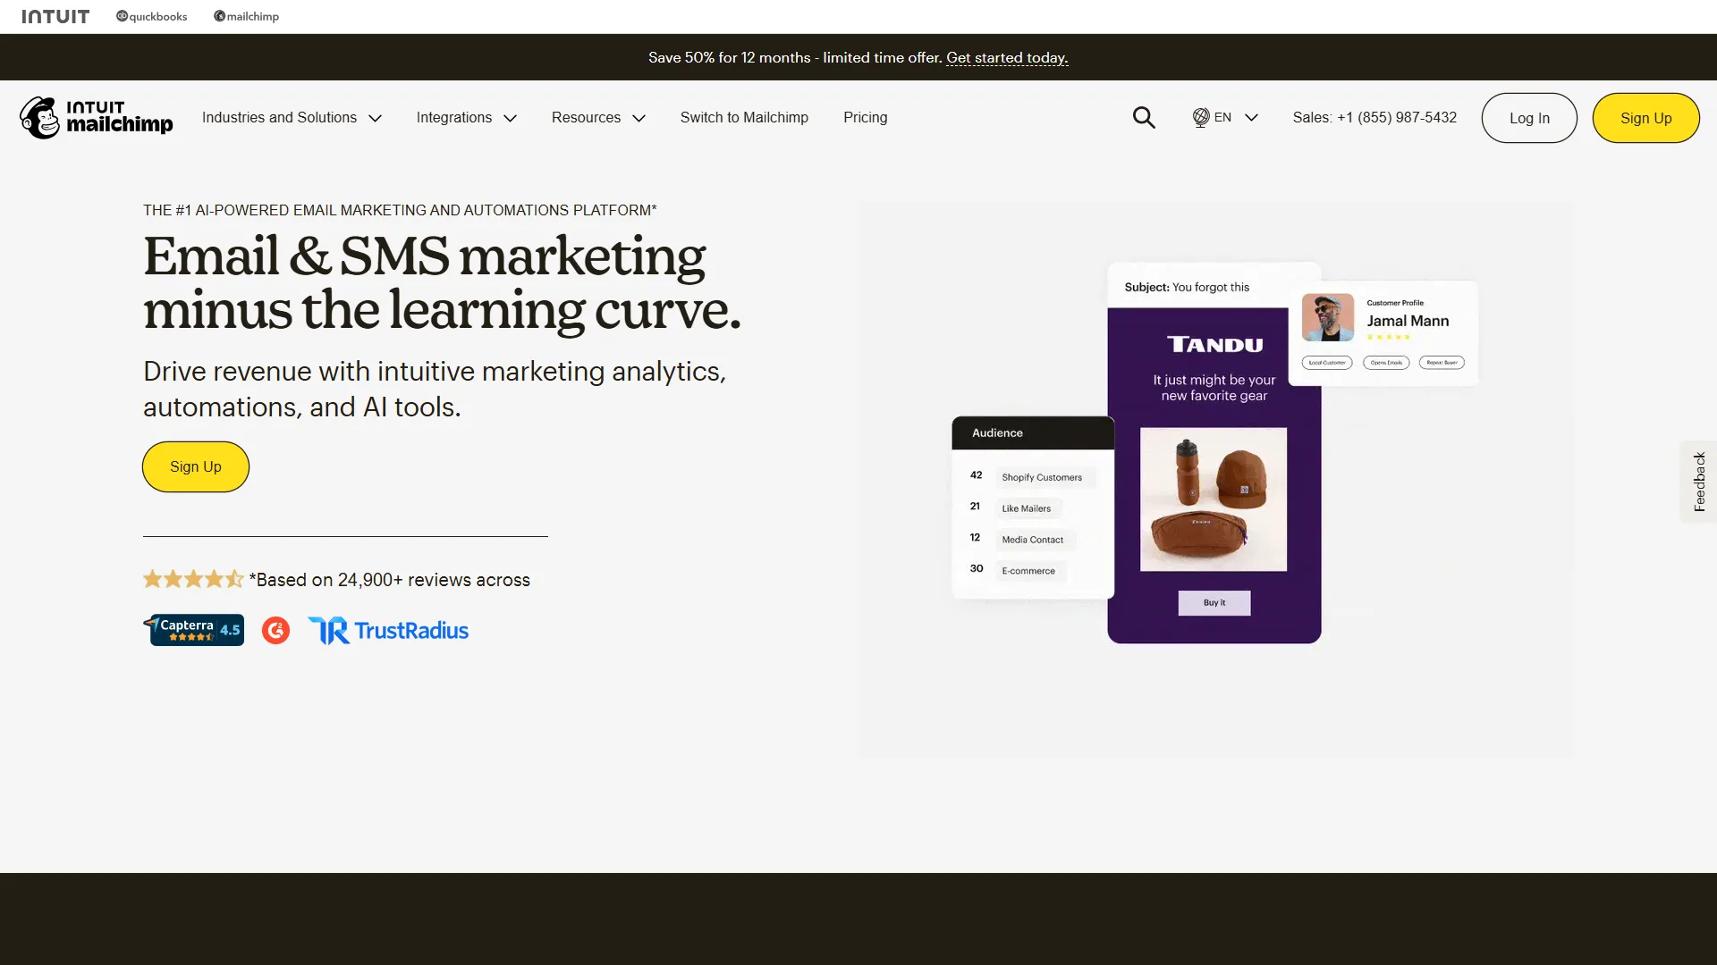The height and width of the screenshot is (965, 1717).
Task: Click the search magnifier icon
Action: (x=1144, y=117)
